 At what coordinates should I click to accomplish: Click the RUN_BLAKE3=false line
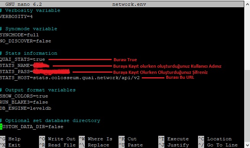coord(24,102)
